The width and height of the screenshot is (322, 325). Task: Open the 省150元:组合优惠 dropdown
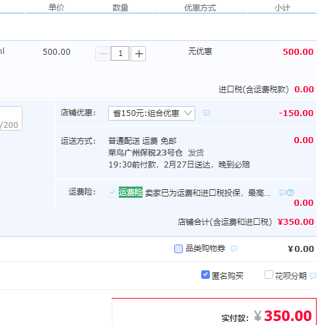[x=152, y=113]
